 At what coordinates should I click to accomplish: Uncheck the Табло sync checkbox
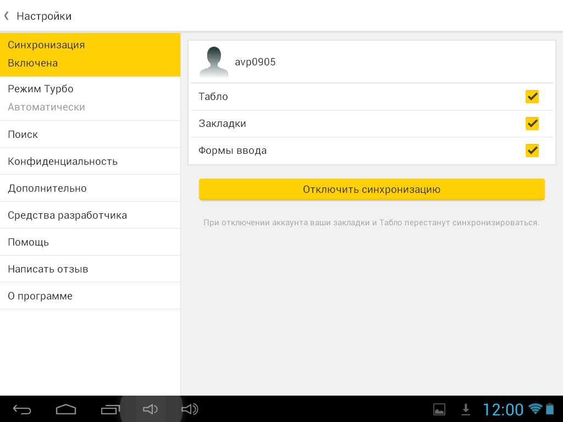[532, 97]
